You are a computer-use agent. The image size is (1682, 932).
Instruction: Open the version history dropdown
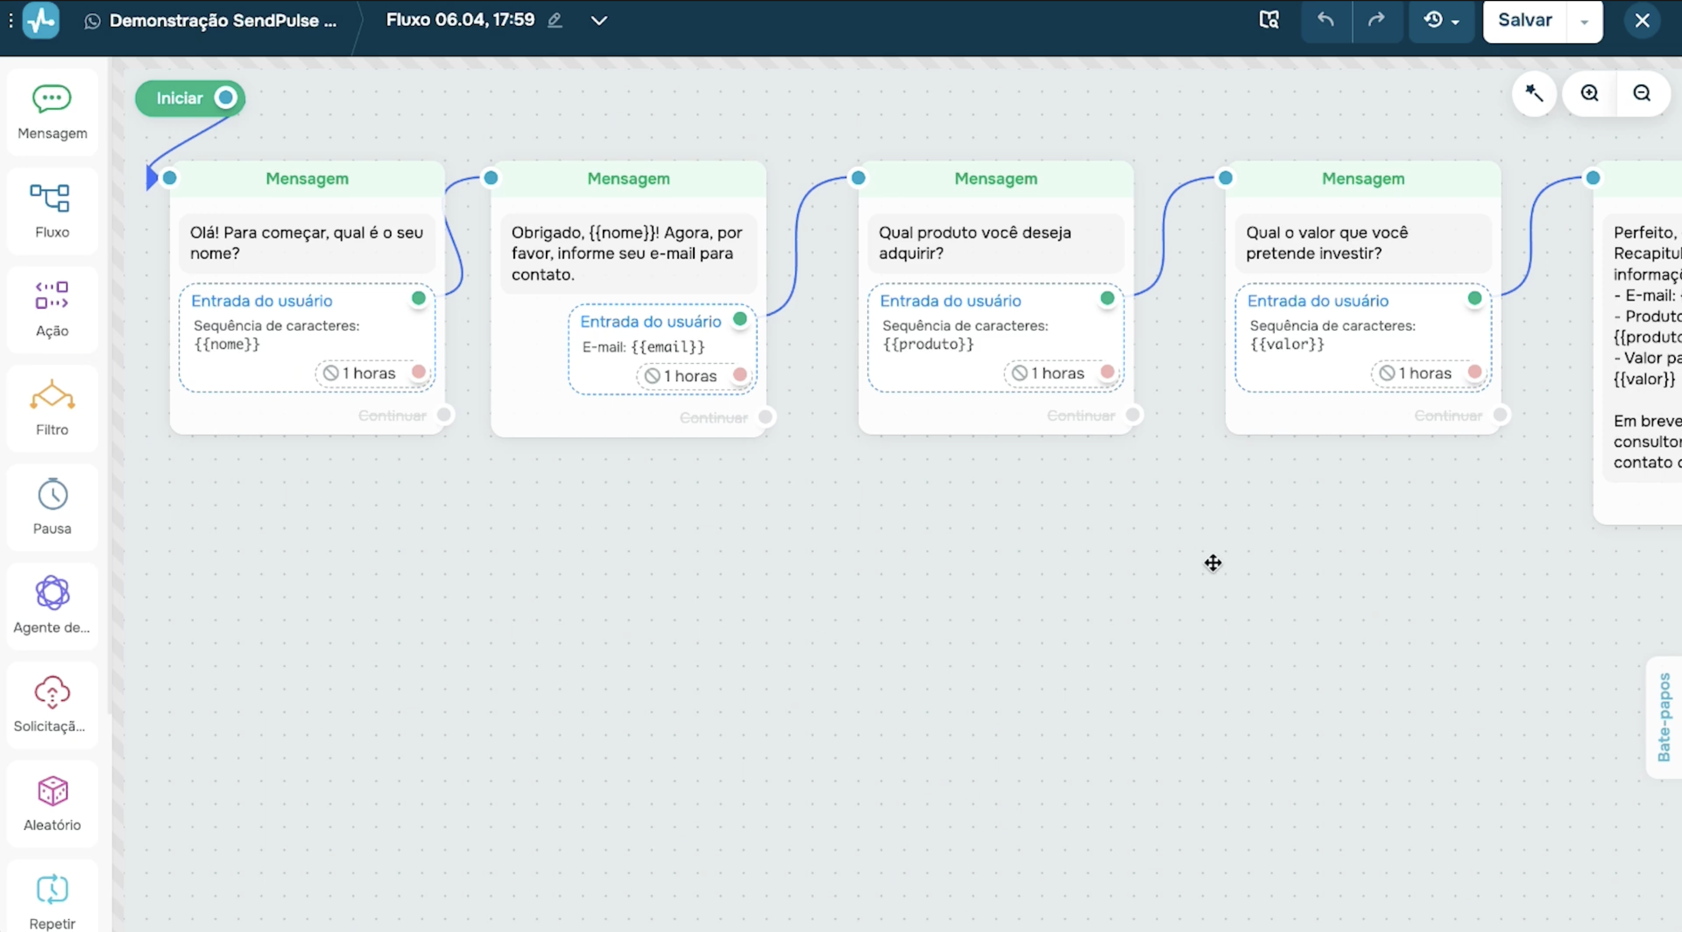1441,20
